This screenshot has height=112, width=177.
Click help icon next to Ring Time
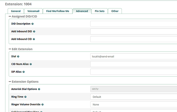(25, 97)
